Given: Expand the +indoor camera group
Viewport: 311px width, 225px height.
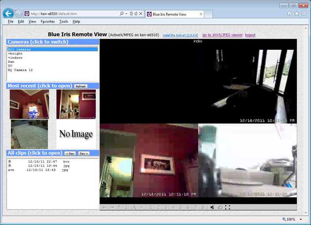Looking at the screenshot, I should click(15, 58).
